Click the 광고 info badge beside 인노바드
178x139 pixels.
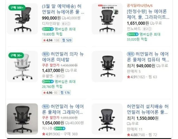tap(147, 29)
